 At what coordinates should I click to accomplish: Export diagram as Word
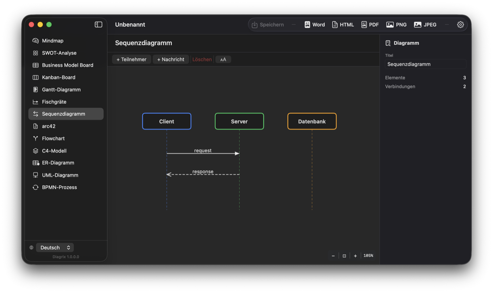314,25
